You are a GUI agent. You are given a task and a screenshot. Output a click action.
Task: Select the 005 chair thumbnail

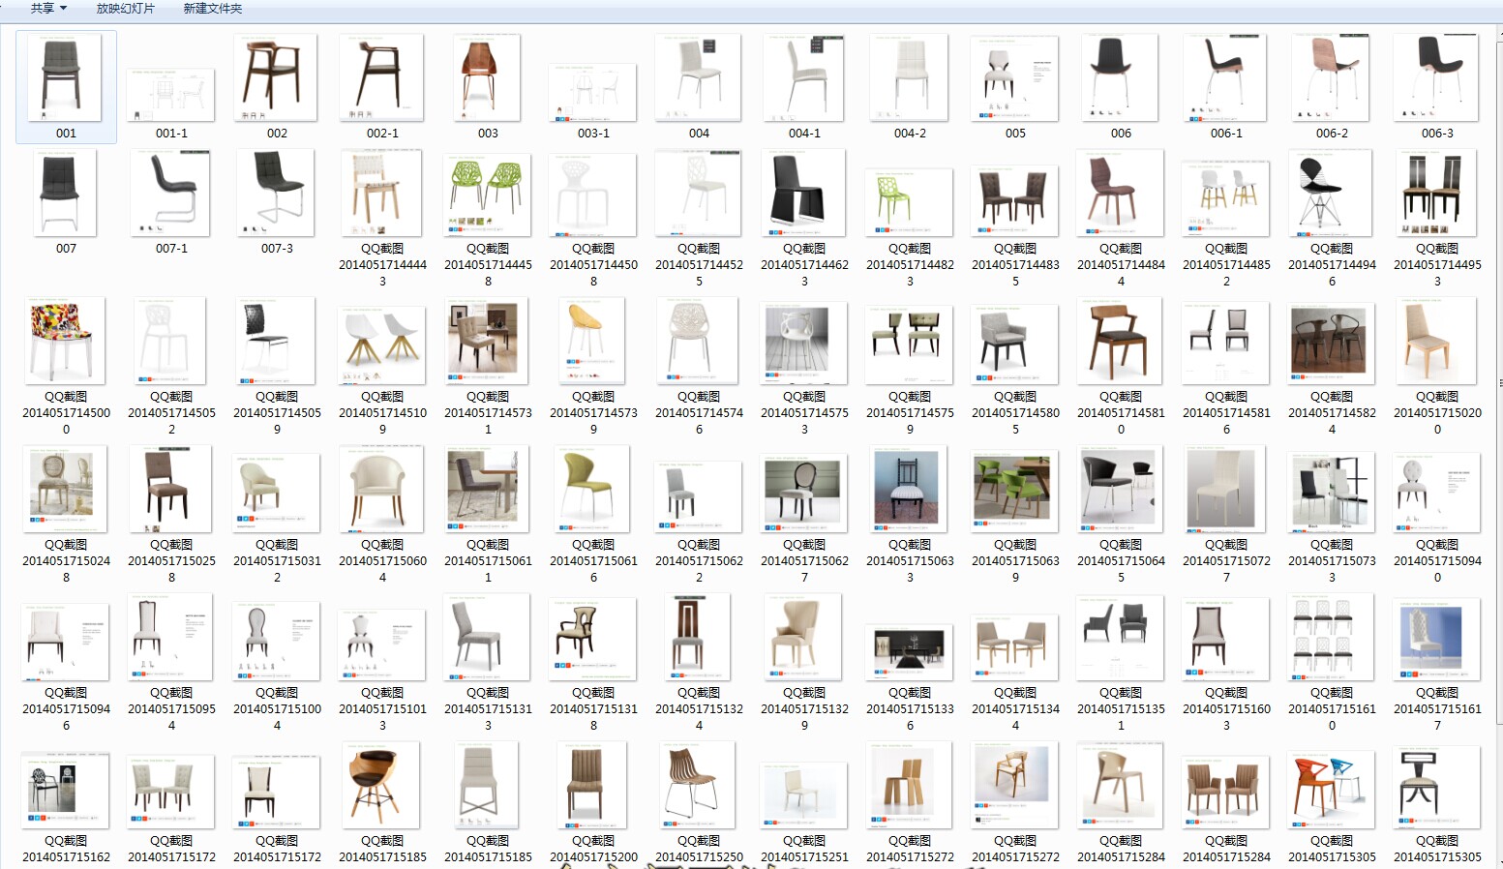click(x=1015, y=78)
